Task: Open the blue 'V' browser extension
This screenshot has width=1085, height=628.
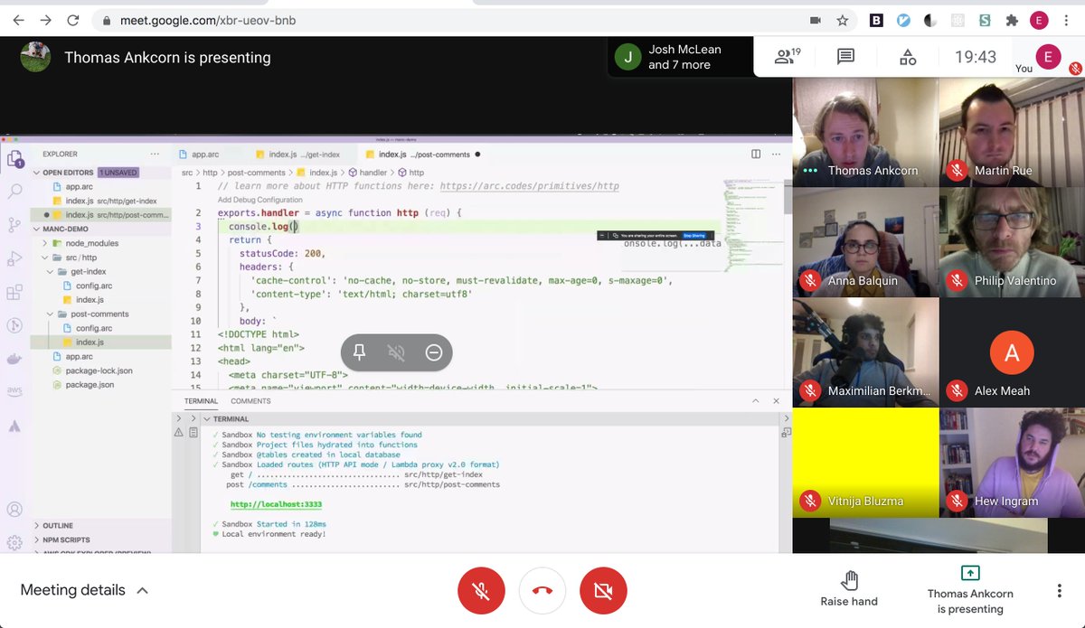Action: (x=903, y=20)
